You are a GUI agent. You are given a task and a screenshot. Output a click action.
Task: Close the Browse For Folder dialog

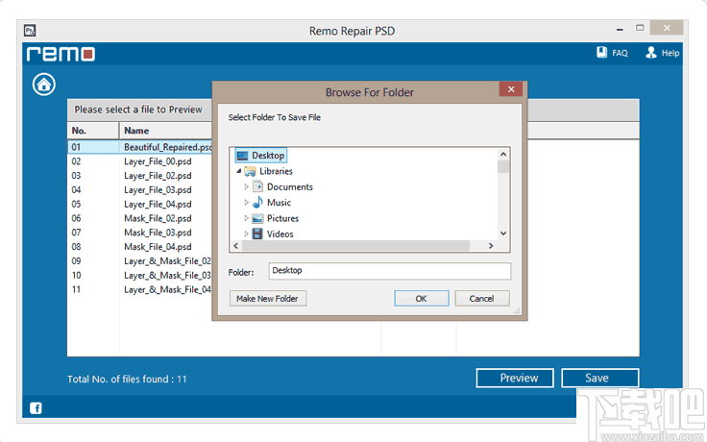coord(511,89)
